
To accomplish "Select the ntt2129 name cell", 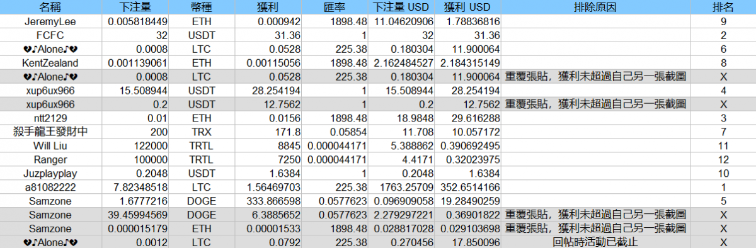I will coord(50,118).
